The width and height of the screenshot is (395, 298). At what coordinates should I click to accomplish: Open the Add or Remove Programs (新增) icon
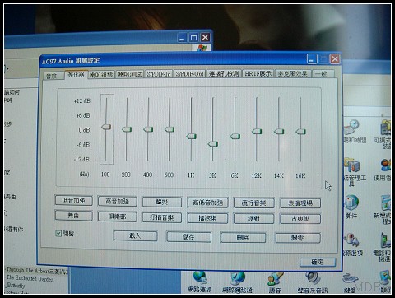[386, 203]
